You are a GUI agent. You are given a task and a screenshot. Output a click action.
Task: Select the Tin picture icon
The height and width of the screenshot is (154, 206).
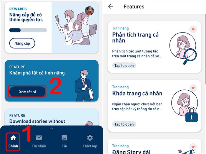coord(64,138)
